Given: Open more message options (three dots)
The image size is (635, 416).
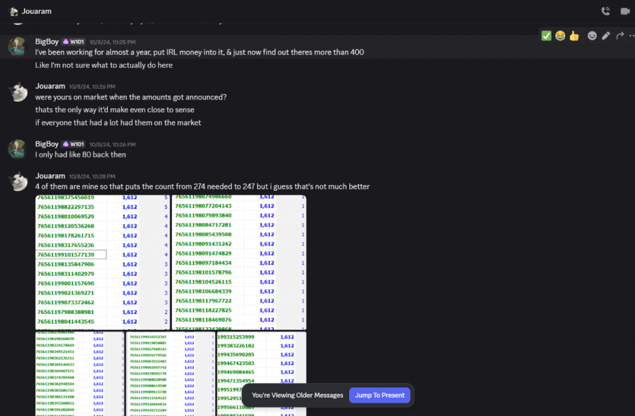Looking at the screenshot, I should [x=632, y=36].
